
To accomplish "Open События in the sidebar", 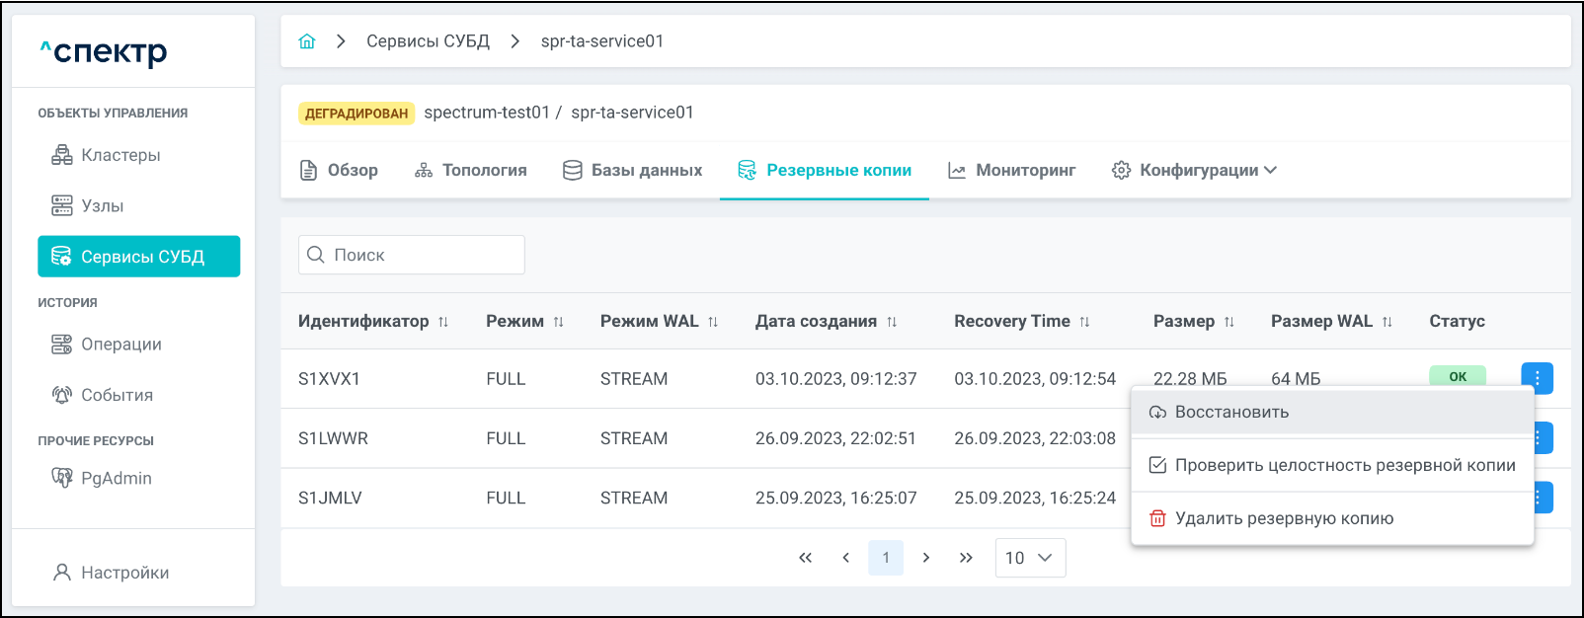I will [x=117, y=395].
